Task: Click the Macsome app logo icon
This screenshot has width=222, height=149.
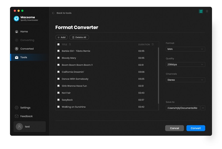Action: pos(16,18)
